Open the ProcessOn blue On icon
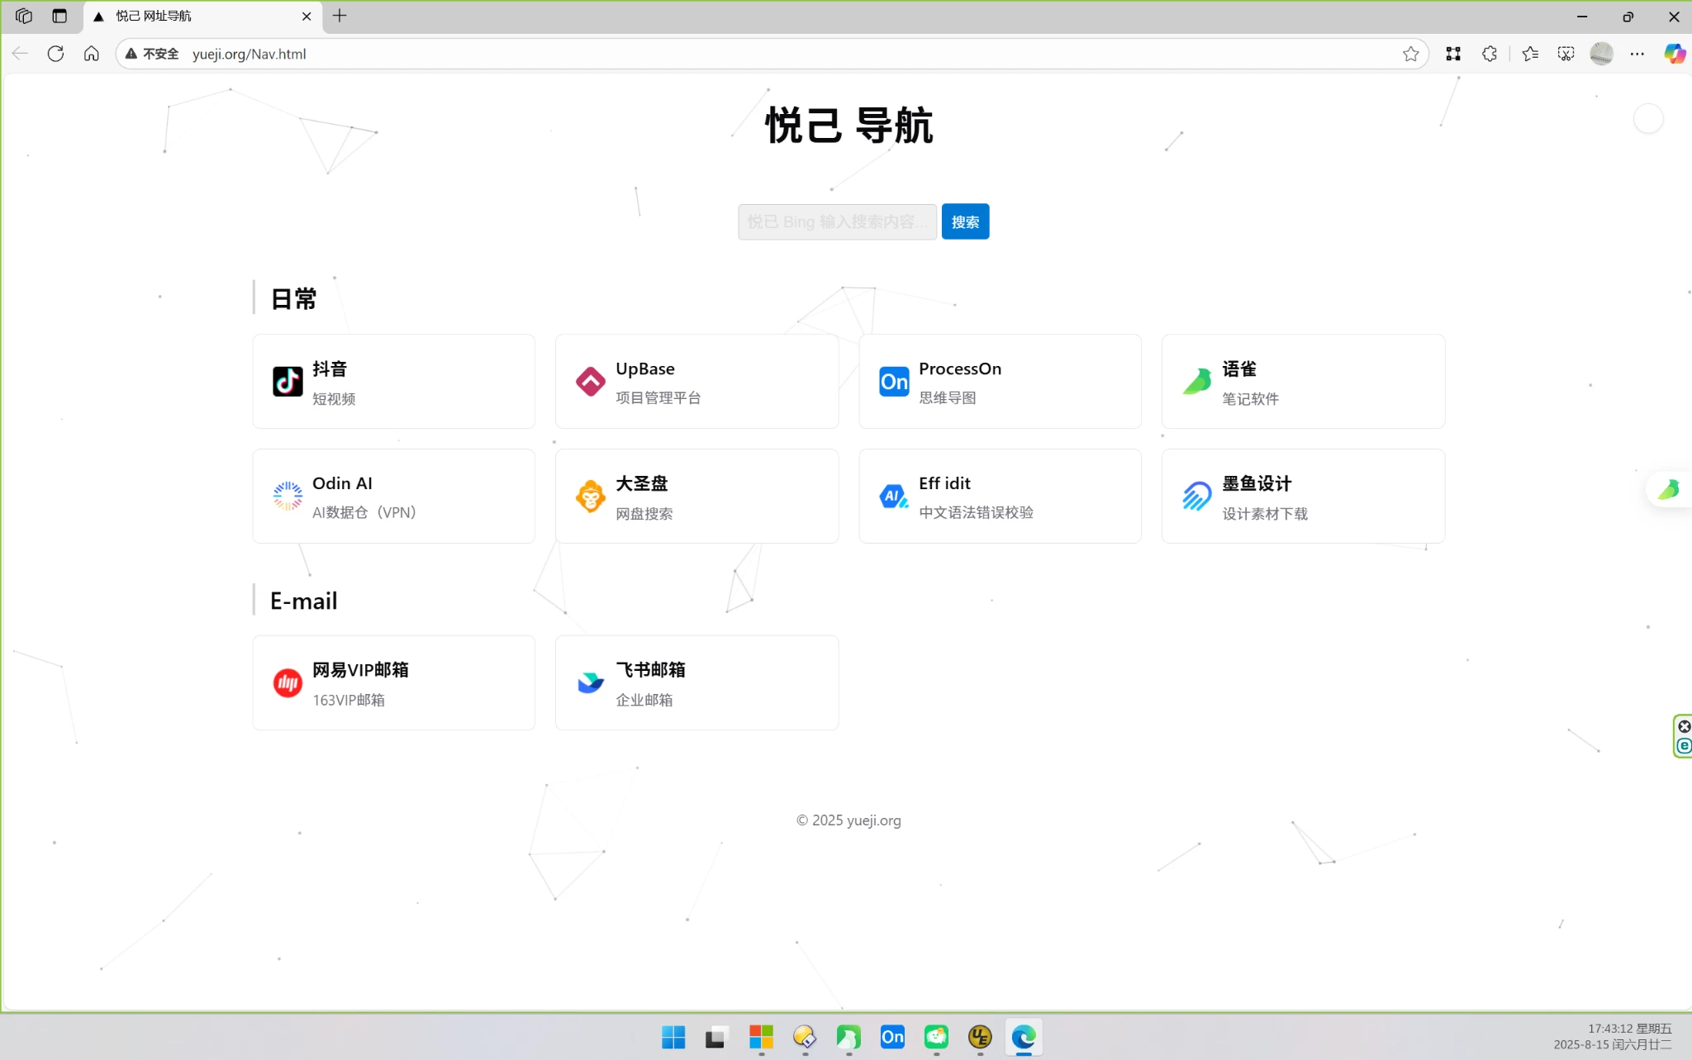The height and width of the screenshot is (1060, 1692). coord(893,382)
